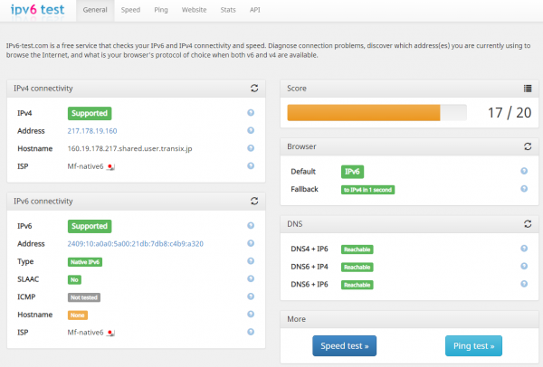Click help icon for Browser Fallback
The height and width of the screenshot is (367, 543).
click(524, 189)
